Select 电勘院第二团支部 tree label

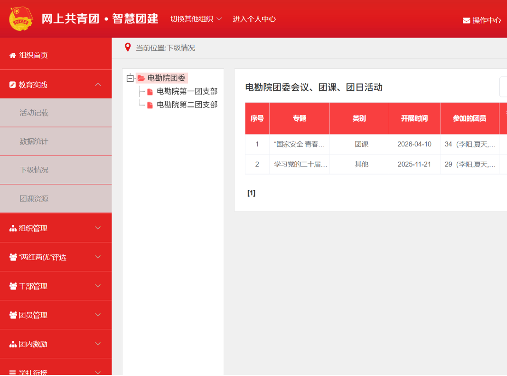click(x=187, y=105)
